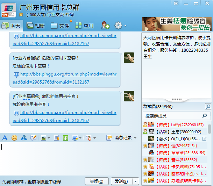Click the 生姜祛痘 banner advertisement

tap(177, 24)
